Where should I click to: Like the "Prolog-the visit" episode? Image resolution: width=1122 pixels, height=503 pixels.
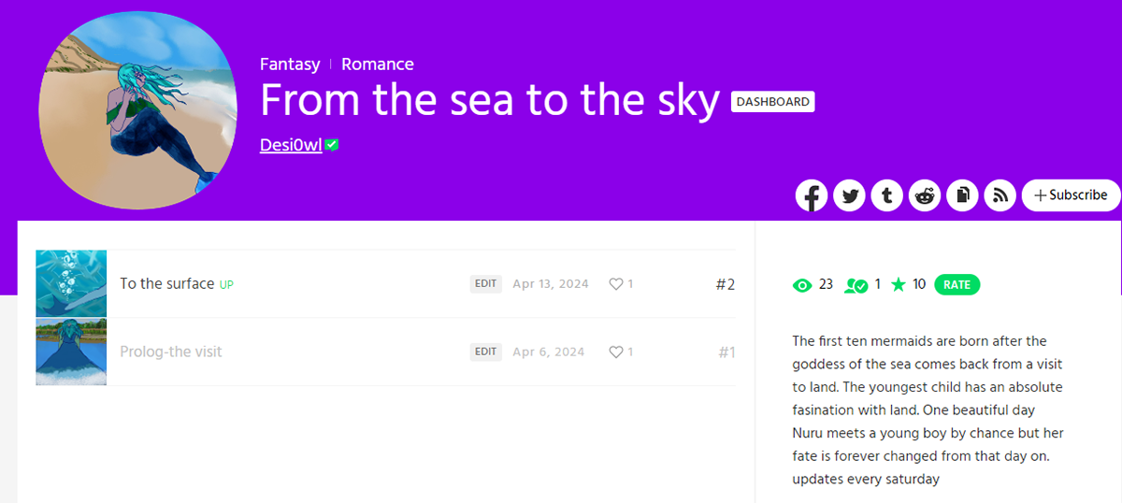616,352
